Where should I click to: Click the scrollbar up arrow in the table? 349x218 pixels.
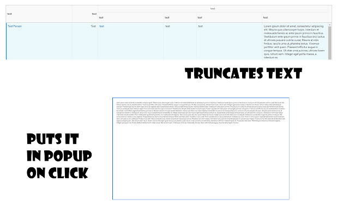tap(329, 25)
